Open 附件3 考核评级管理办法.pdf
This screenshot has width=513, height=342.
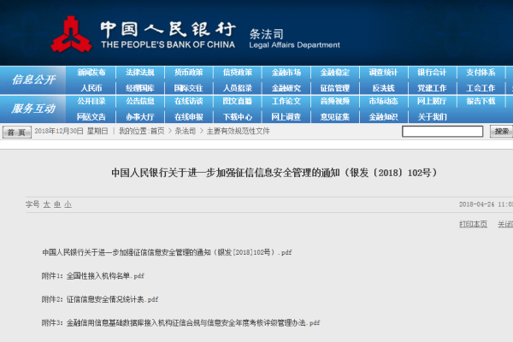click(180, 322)
